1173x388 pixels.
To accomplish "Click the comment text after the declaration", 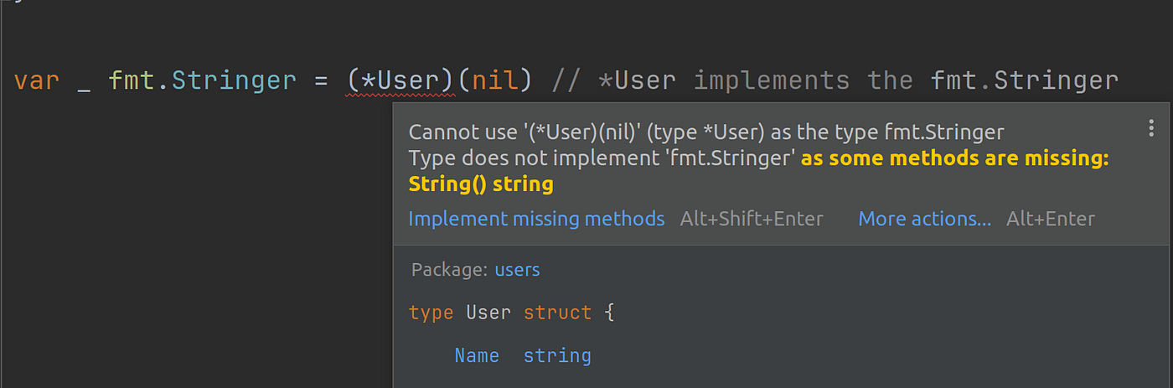I will point(835,80).
